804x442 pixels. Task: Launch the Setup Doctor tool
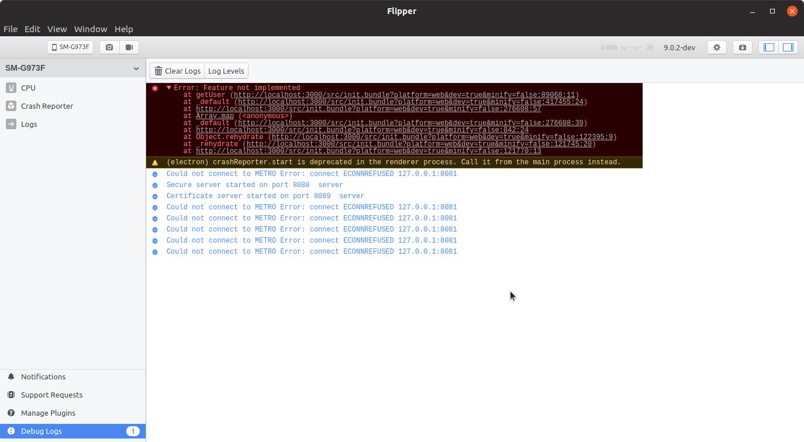[x=742, y=47]
